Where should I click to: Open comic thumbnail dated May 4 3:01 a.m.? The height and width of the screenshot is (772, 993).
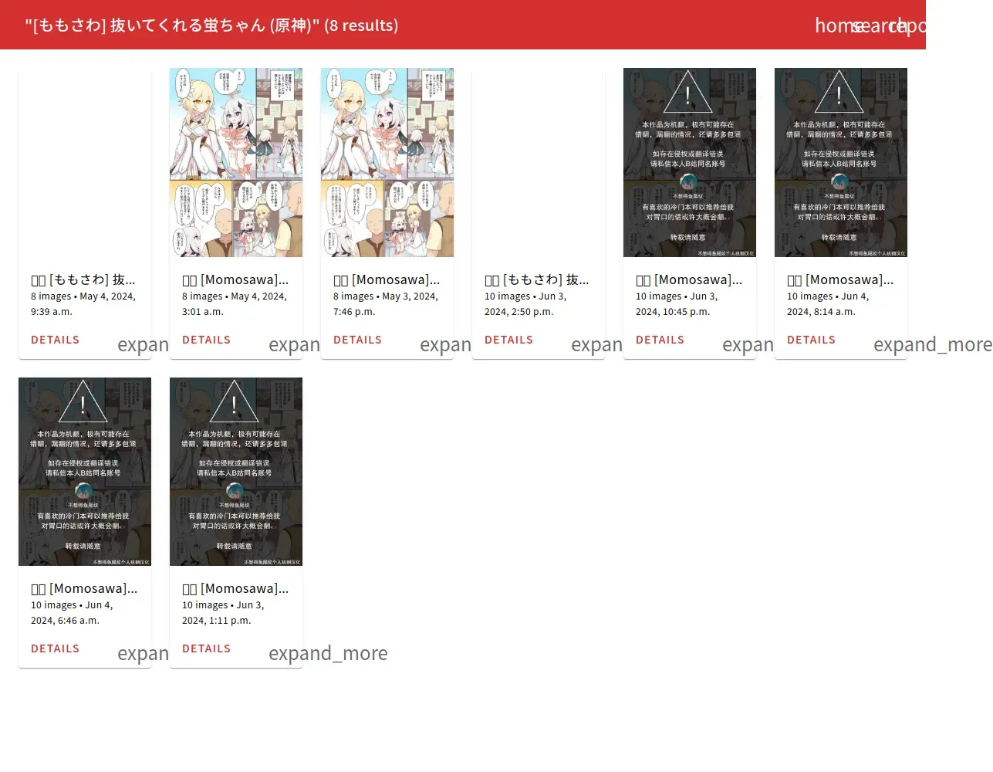click(x=236, y=162)
